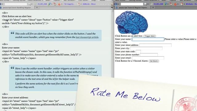Click the code line '<span id="name_help"></span>'
Image resolution: width=197 pixels, height=111 pixels.
click(x=19, y=58)
